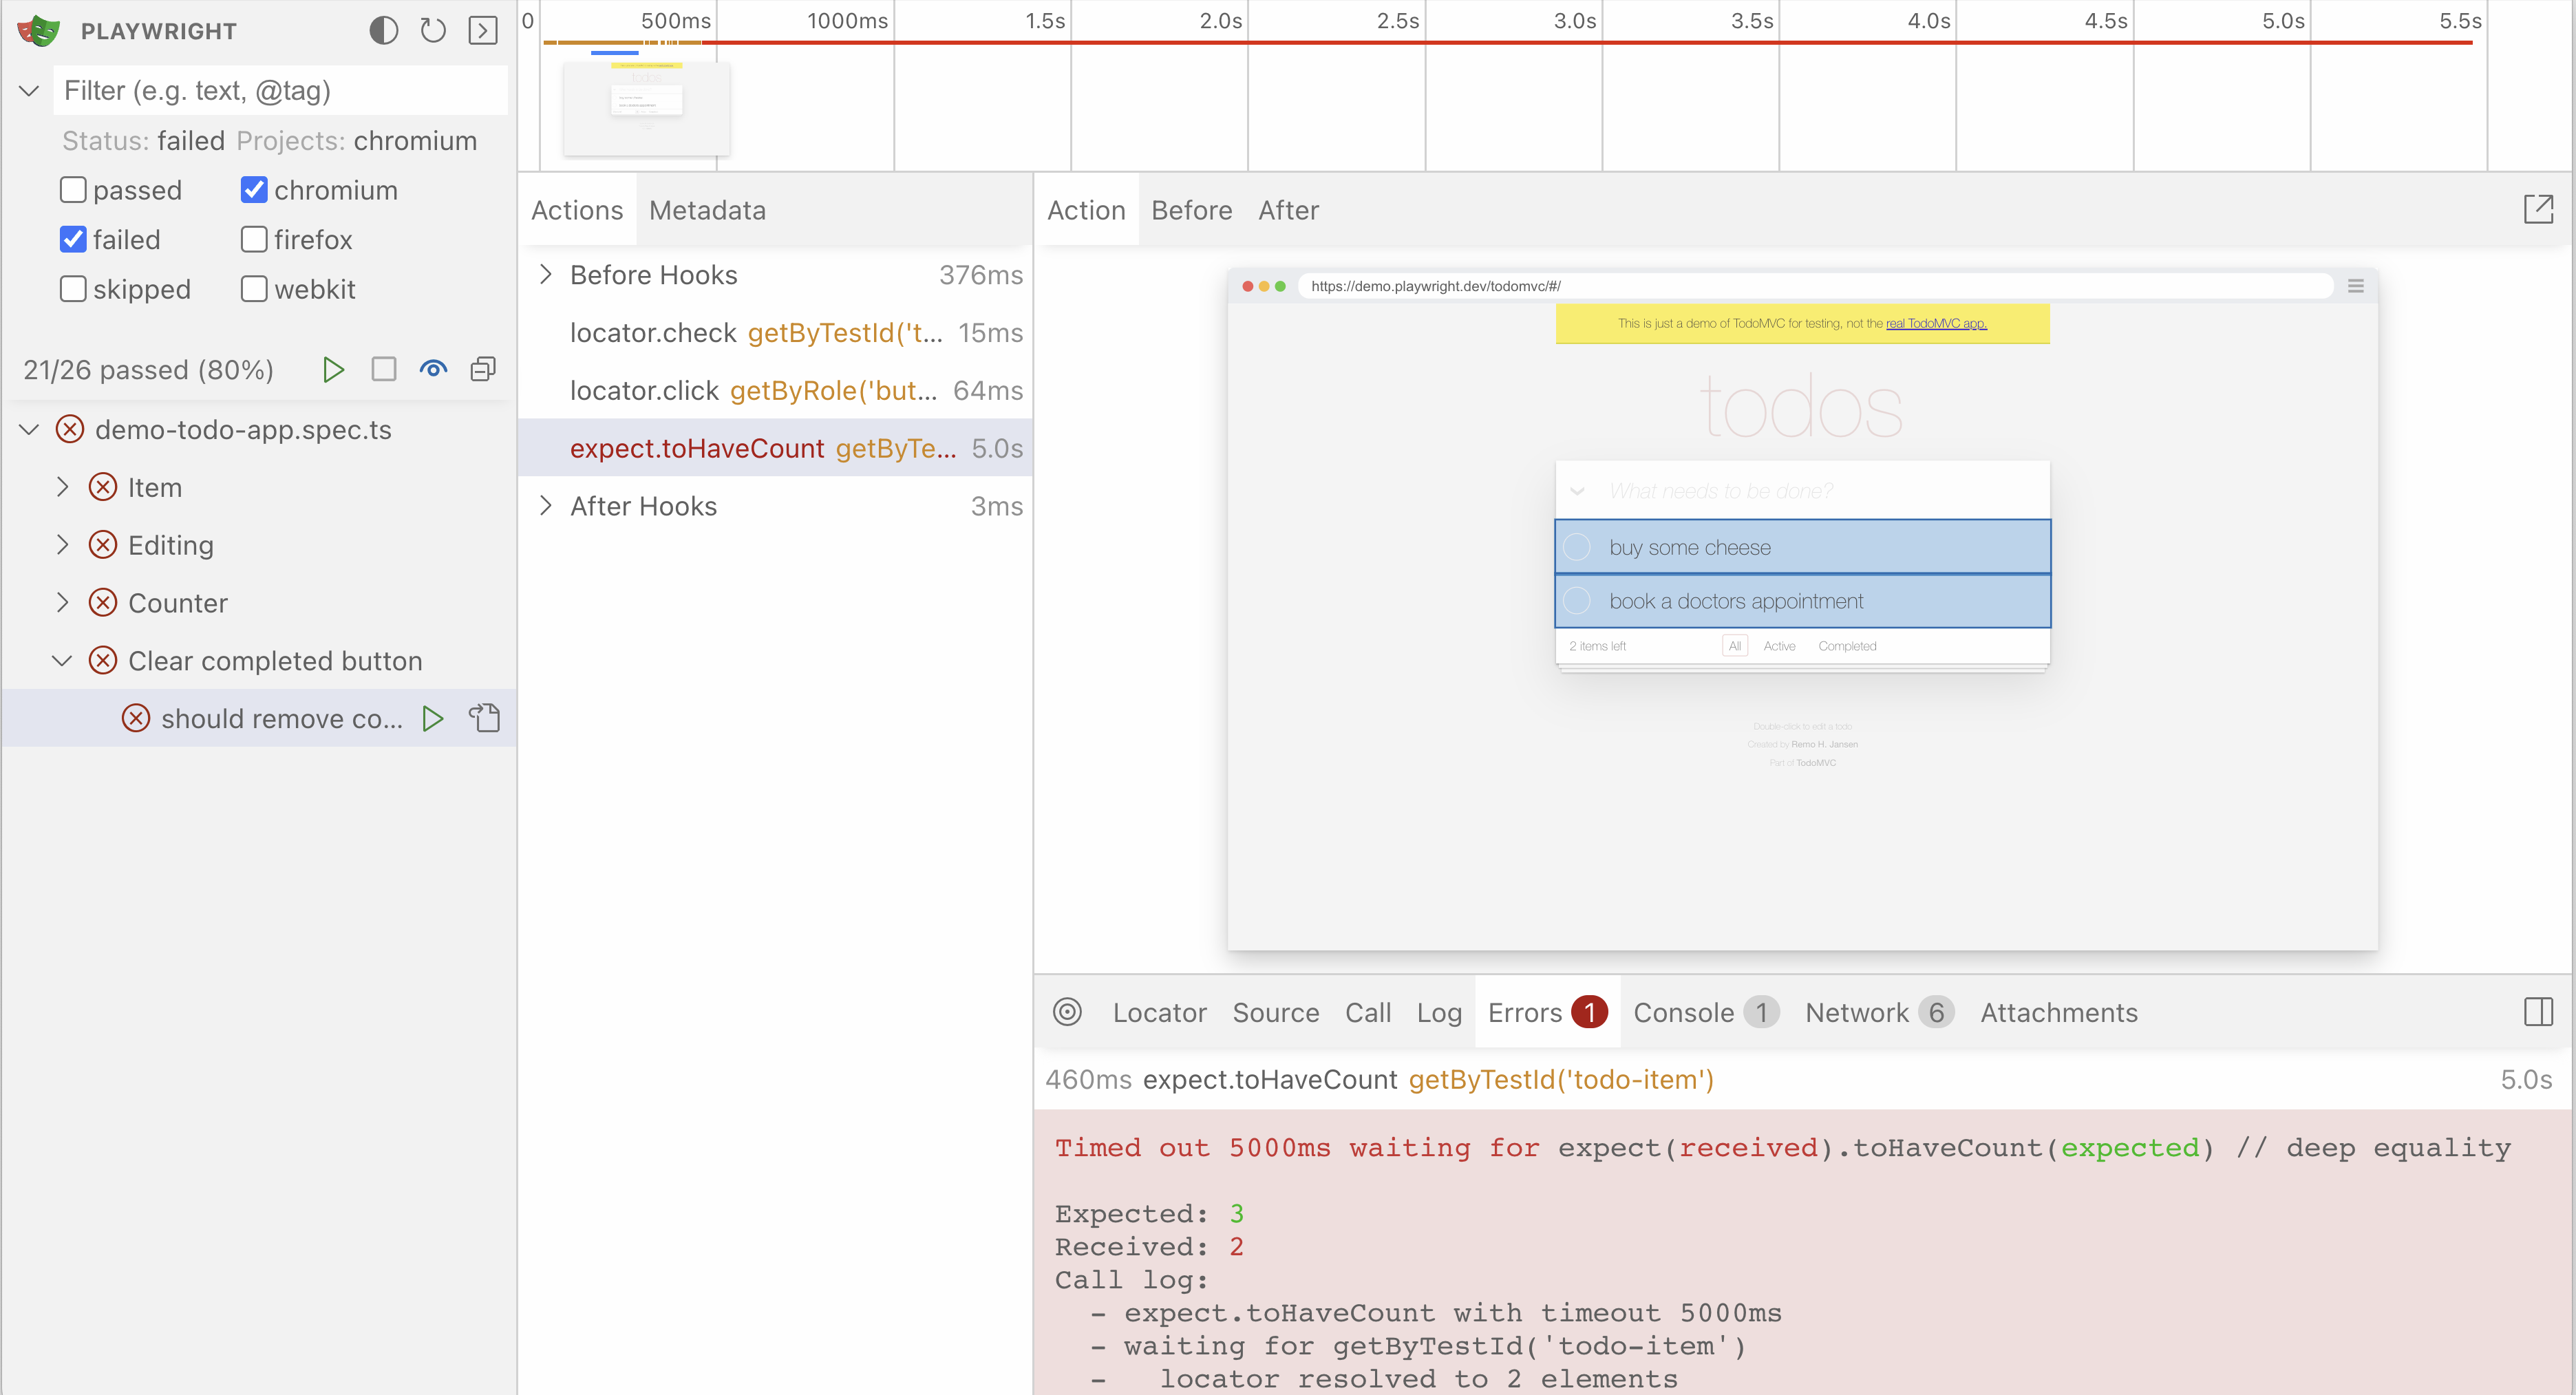Viewport: 2576px width, 1395px height.
Task: Toggle the split panel icon at bottom right
Action: [x=2541, y=1012]
